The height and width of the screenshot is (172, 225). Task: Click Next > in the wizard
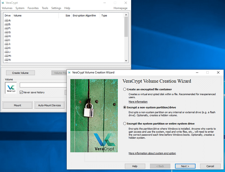click(185, 166)
